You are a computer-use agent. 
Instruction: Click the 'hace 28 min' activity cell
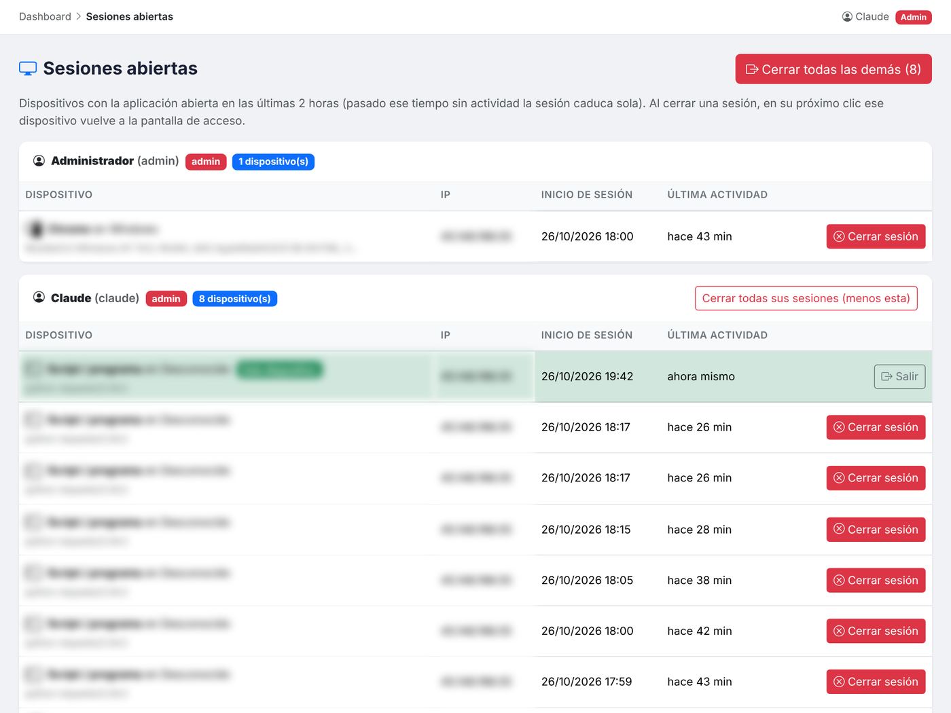point(700,530)
